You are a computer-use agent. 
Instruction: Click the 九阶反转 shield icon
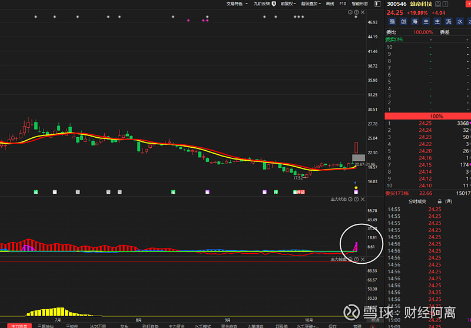tap(273, 4)
